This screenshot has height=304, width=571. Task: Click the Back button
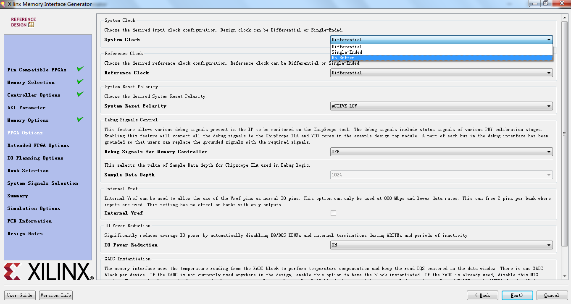482,295
